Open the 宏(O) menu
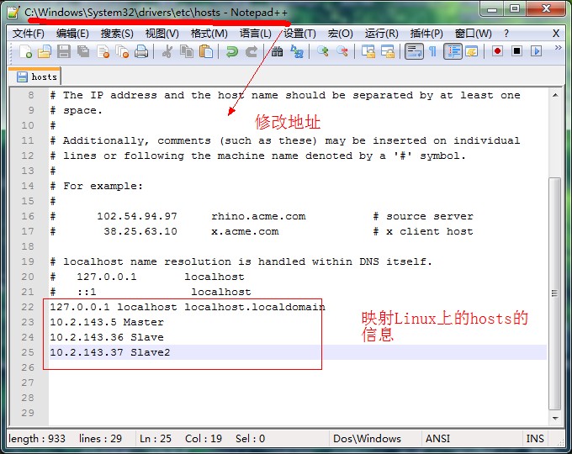 click(340, 34)
